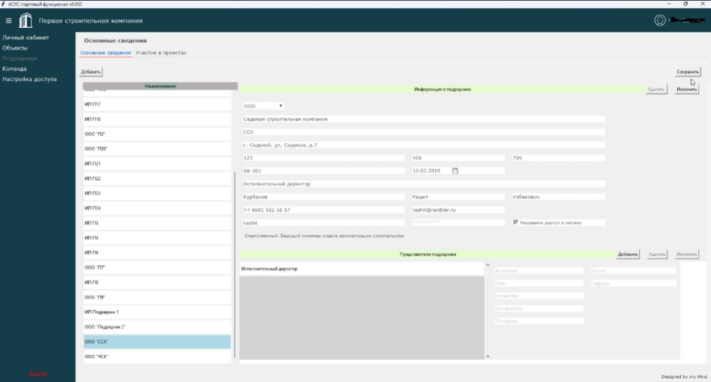
Task: Open the user profile avatar icon
Action: pos(659,20)
